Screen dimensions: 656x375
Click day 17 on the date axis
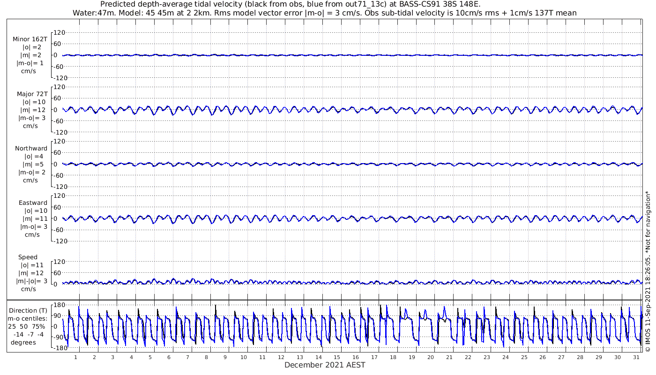[374, 357]
